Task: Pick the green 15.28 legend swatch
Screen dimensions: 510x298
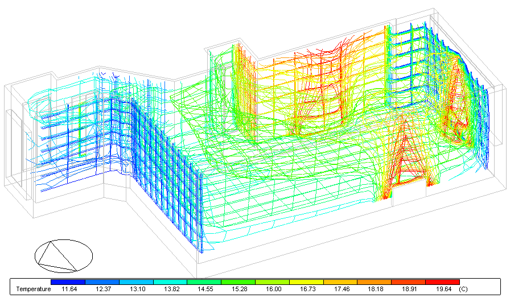Action: pyautogui.click(x=238, y=282)
